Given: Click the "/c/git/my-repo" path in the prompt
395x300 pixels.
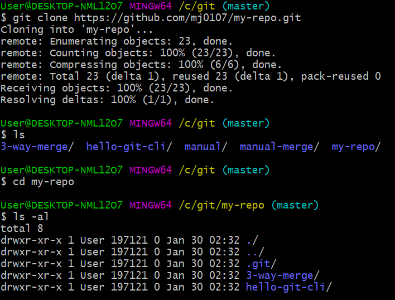Looking at the screenshot, I should tap(221, 205).
